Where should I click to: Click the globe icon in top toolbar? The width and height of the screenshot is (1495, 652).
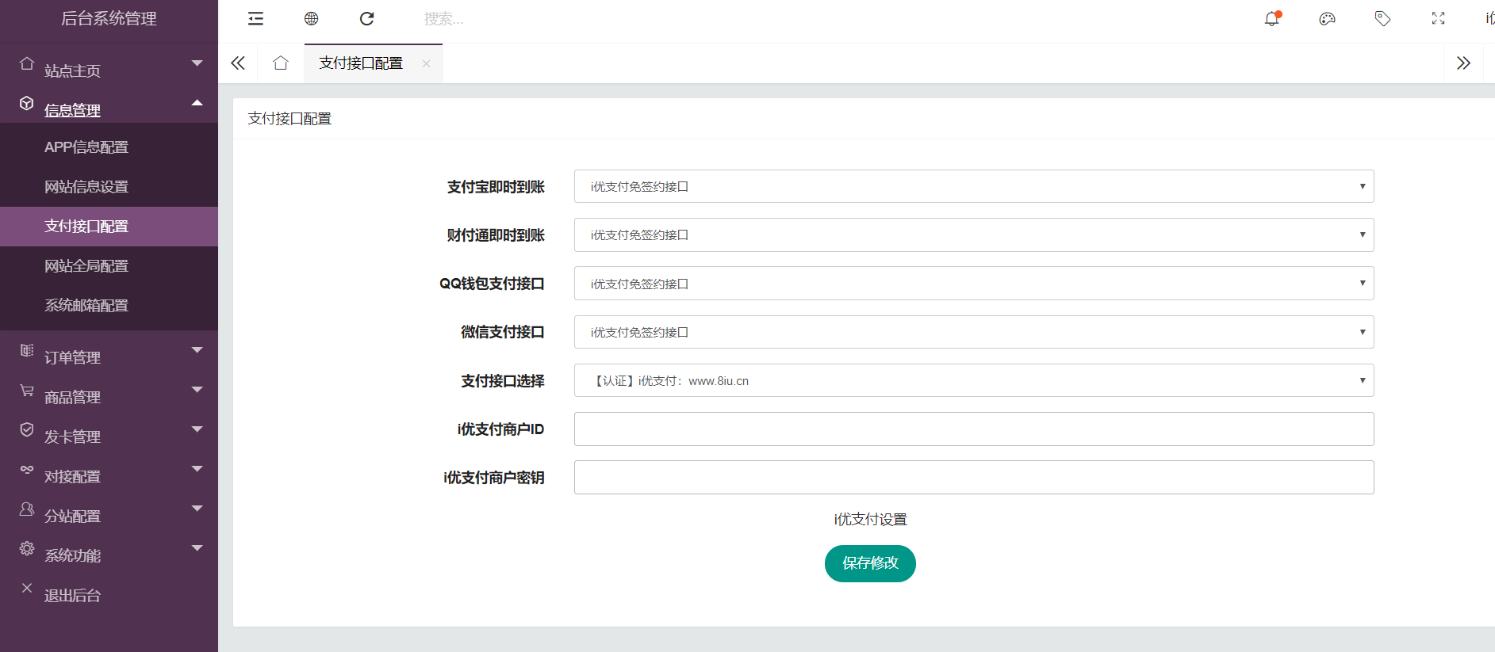click(311, 19)
